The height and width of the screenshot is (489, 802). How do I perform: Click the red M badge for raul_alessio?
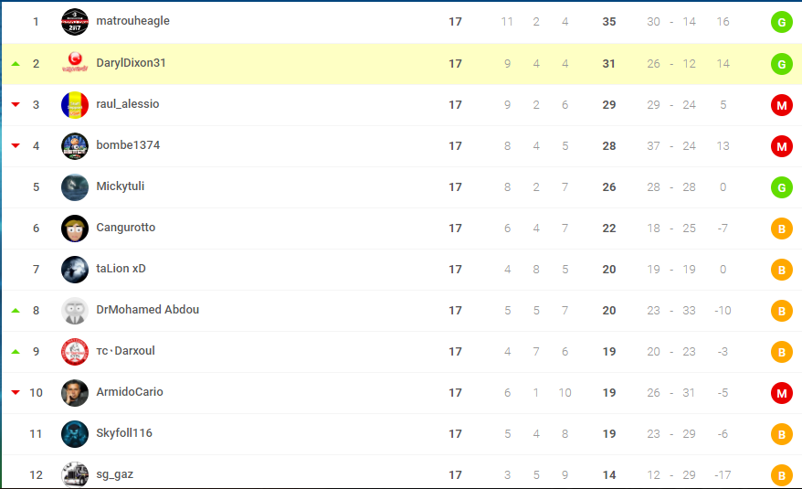781,105
